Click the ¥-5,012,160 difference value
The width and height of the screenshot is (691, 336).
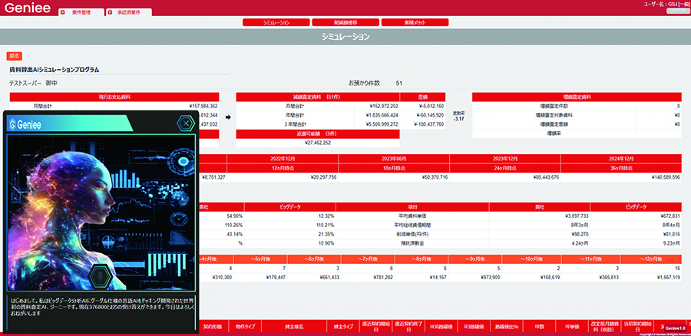[x=431, y=106]
